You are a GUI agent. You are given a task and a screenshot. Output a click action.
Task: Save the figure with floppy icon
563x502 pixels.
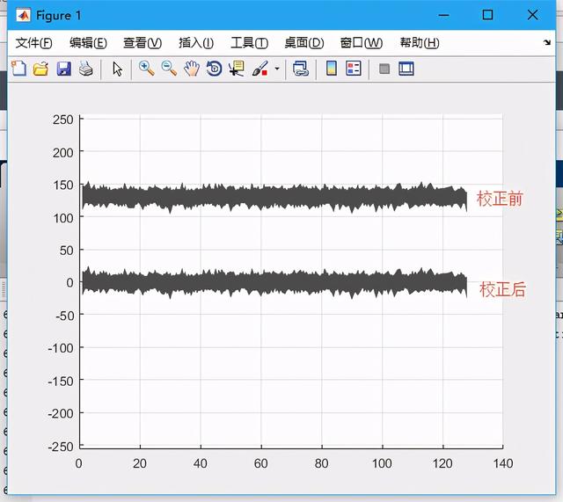tap(63, 69)
